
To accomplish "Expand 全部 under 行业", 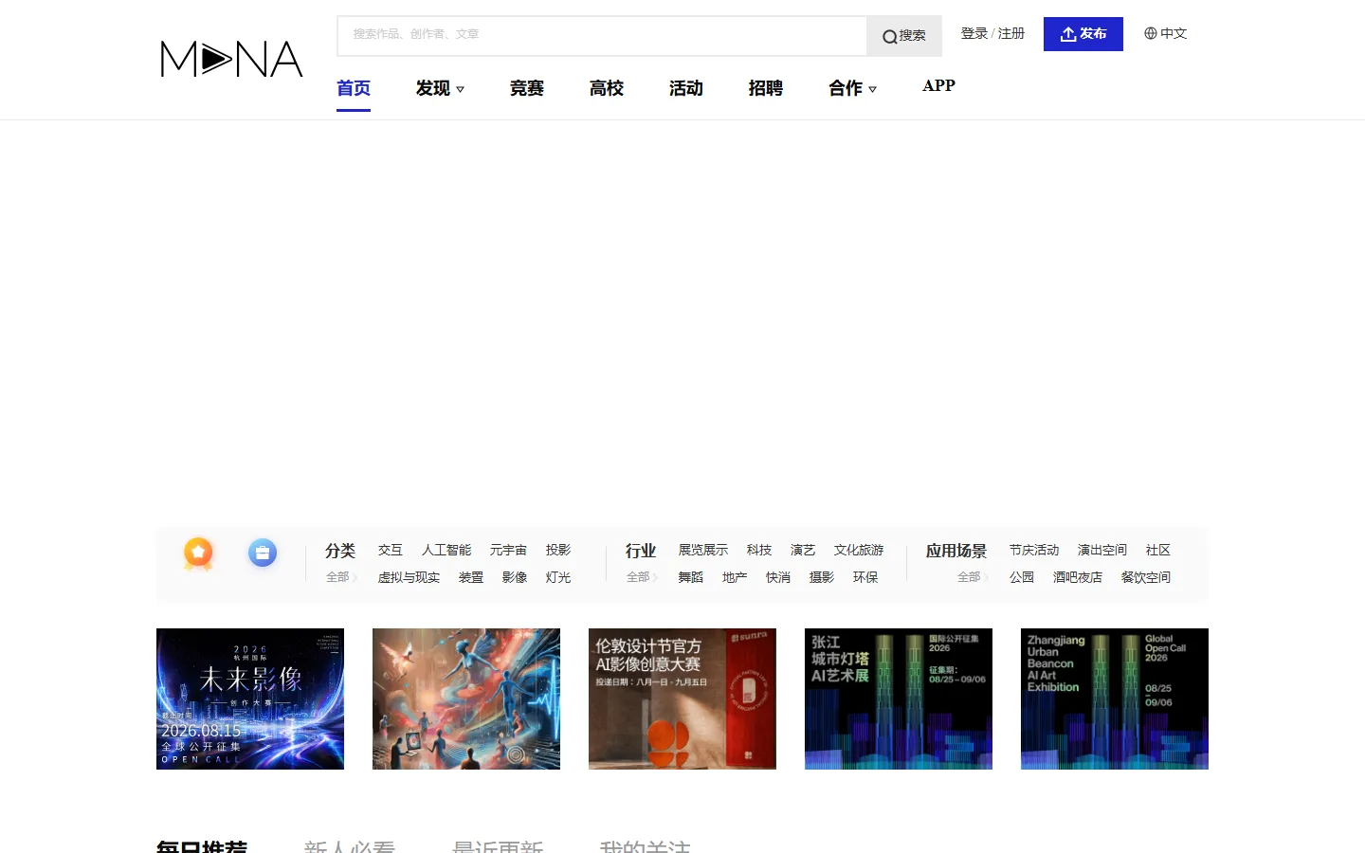I will click(642, 577).
